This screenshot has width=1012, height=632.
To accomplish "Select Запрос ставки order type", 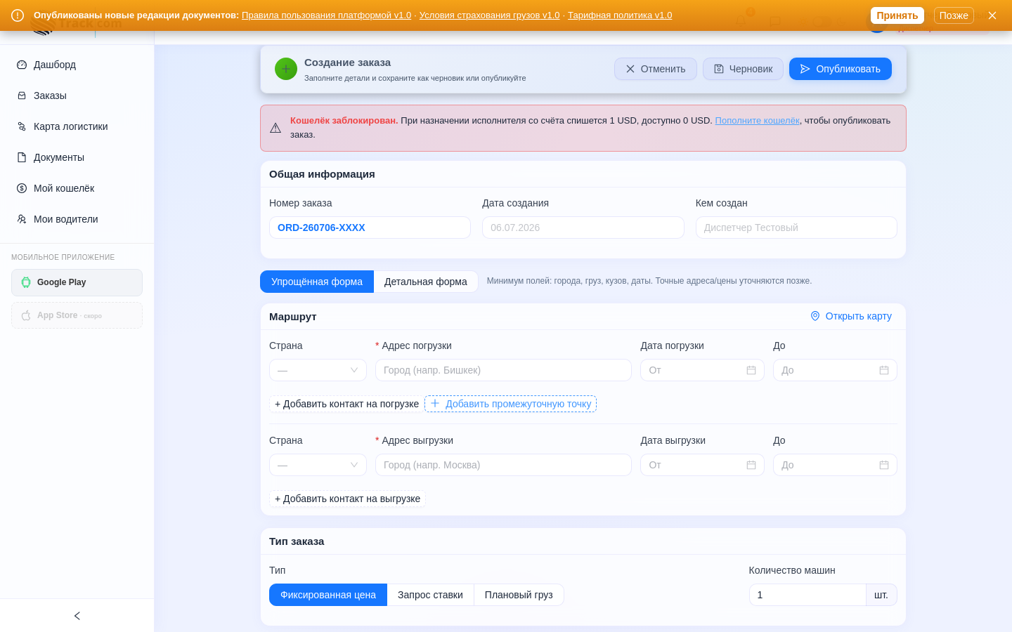I will 430,595.
